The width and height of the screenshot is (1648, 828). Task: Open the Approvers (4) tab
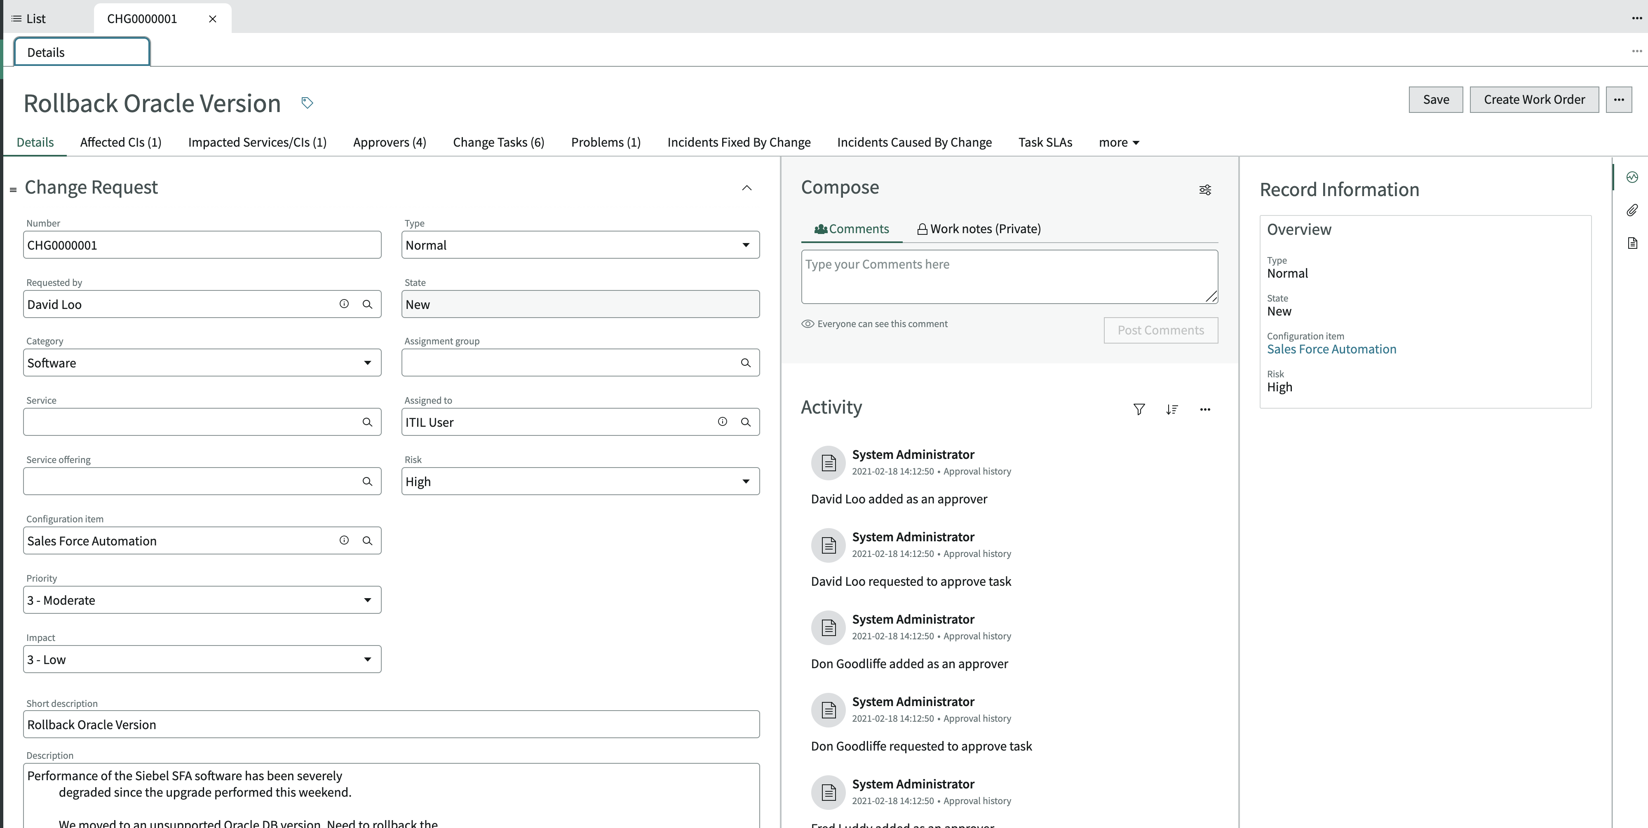pyautogui.click(x=390, y=143)
